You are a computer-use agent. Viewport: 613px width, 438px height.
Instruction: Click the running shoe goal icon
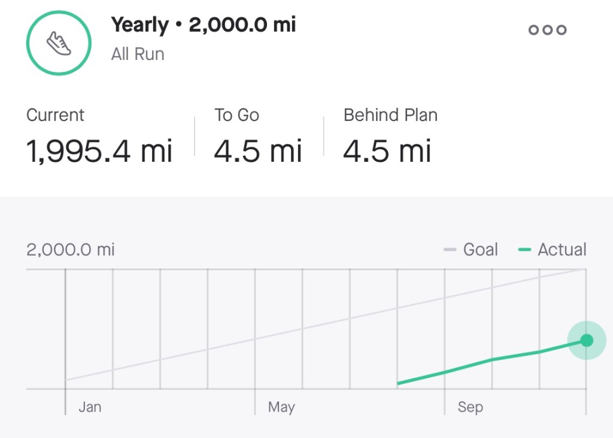[59, 43]
